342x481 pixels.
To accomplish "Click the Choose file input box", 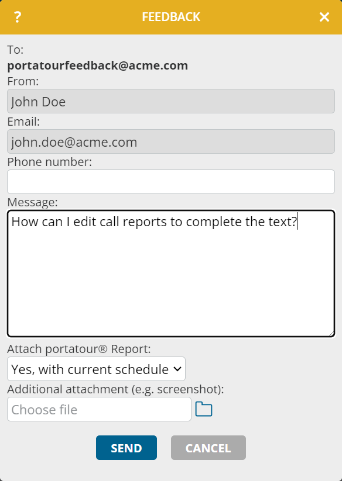I will (x=99, y=409).
